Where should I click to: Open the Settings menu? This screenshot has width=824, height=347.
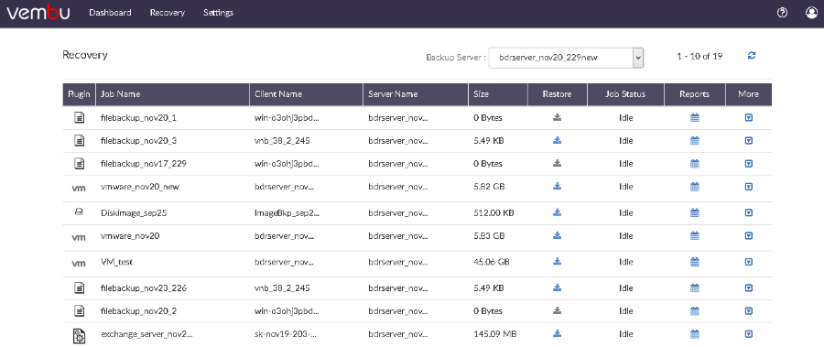tap(218, 13)
